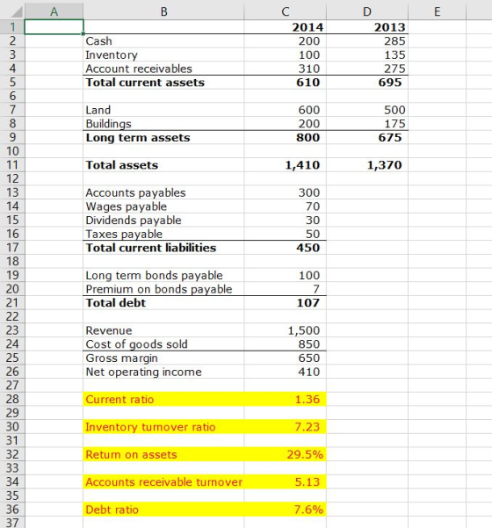The image size is (492, 528).
Task: Select Cost of goods sold label
Action: tap(163, 344)
